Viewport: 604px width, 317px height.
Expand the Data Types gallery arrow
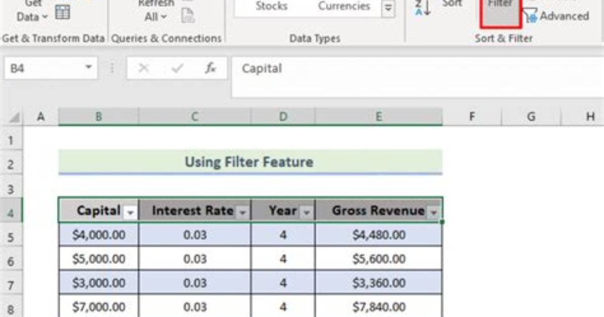click(388, 8)
